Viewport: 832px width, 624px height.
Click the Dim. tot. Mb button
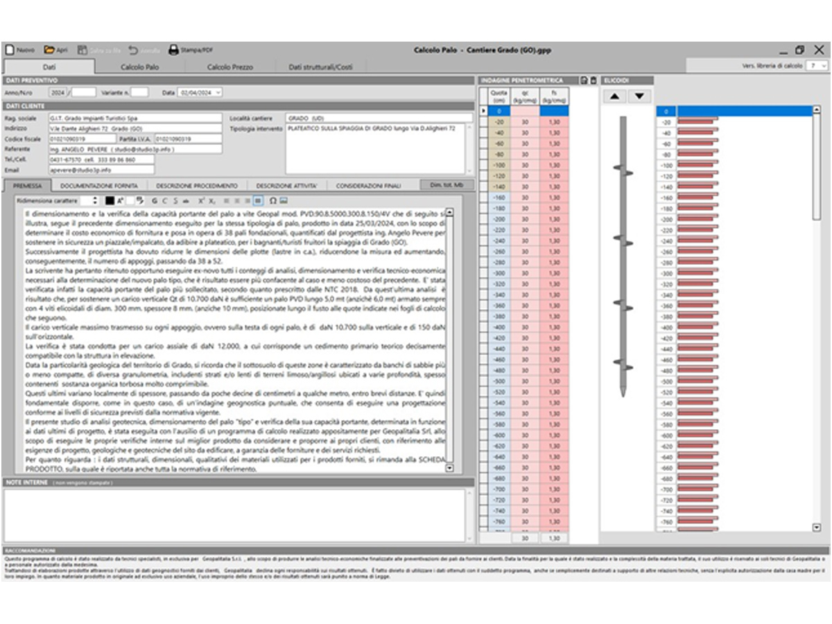point(447,185)
